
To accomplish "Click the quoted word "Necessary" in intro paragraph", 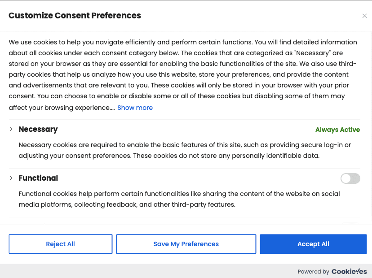I will [x=313, y=53].
